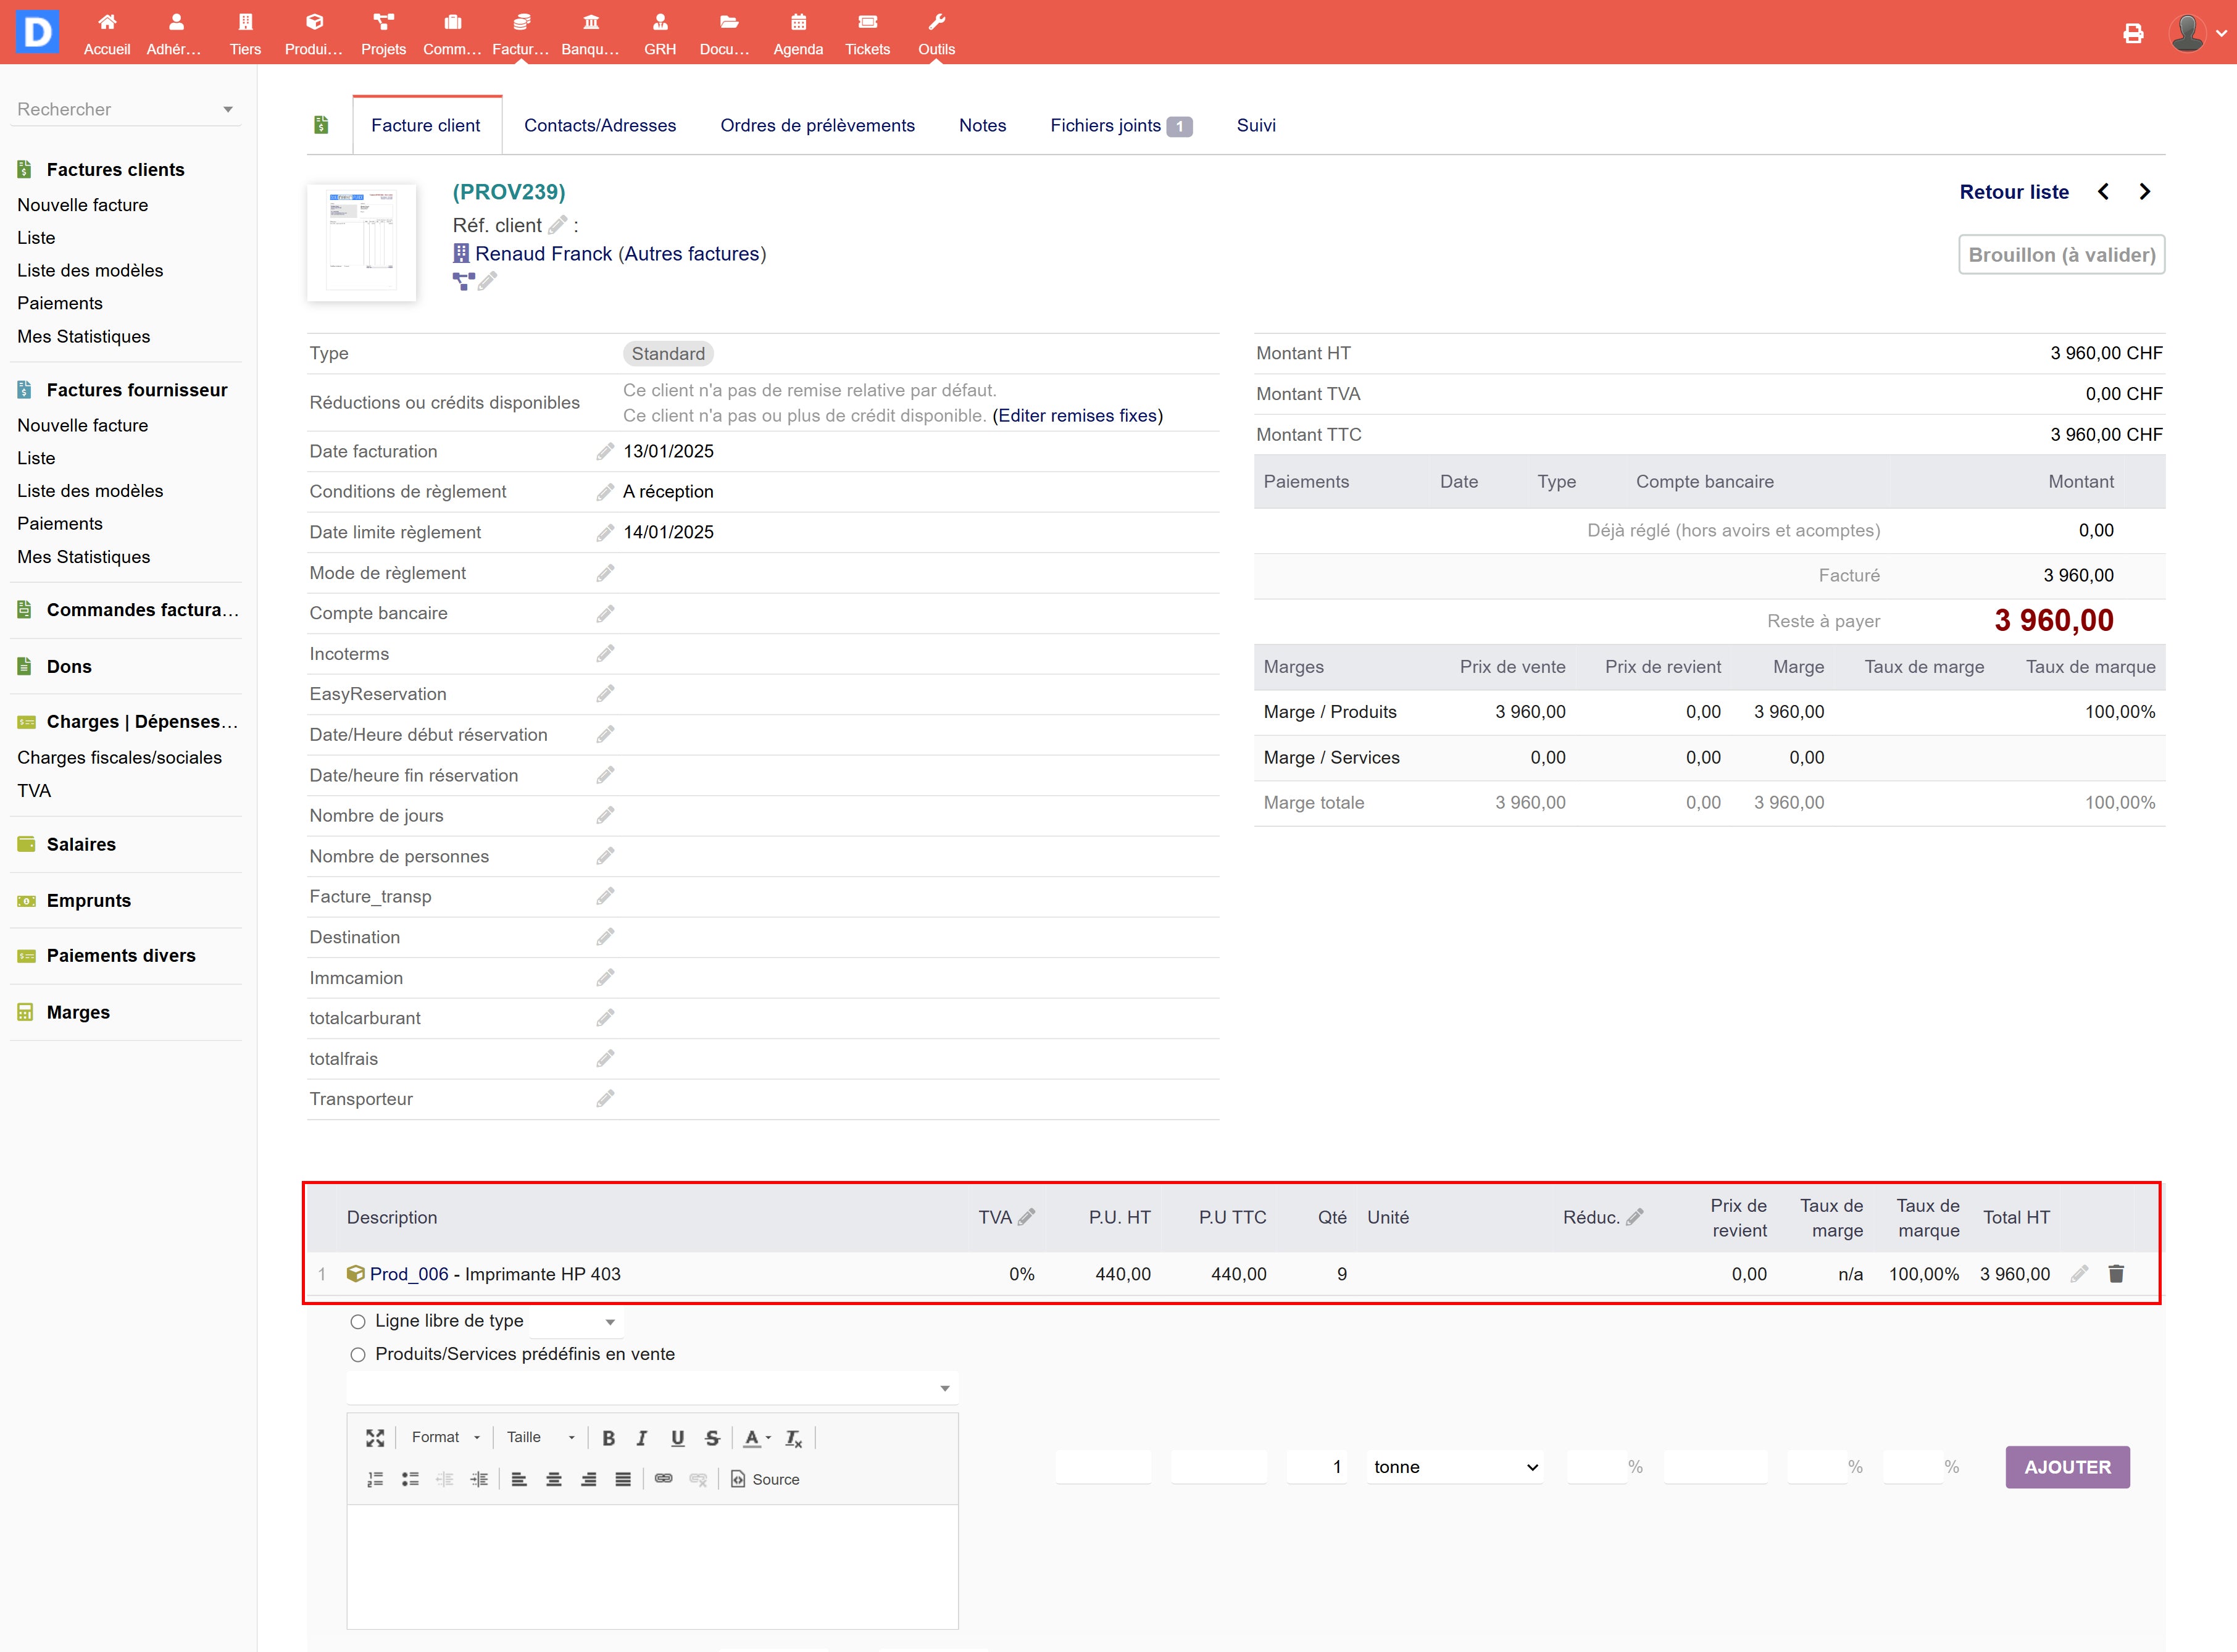Toggle Source mode in editor

765,1479
